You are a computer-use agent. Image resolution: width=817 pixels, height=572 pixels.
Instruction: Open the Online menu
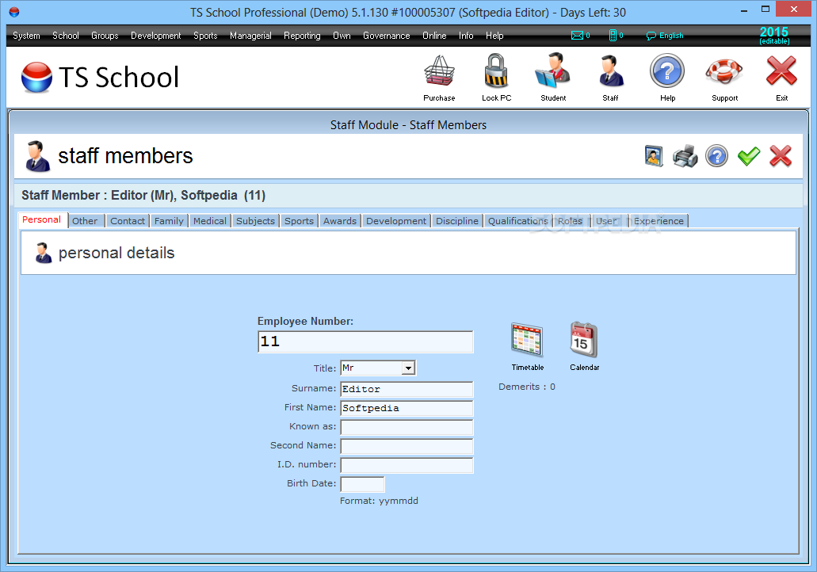[x=434, y=36]
